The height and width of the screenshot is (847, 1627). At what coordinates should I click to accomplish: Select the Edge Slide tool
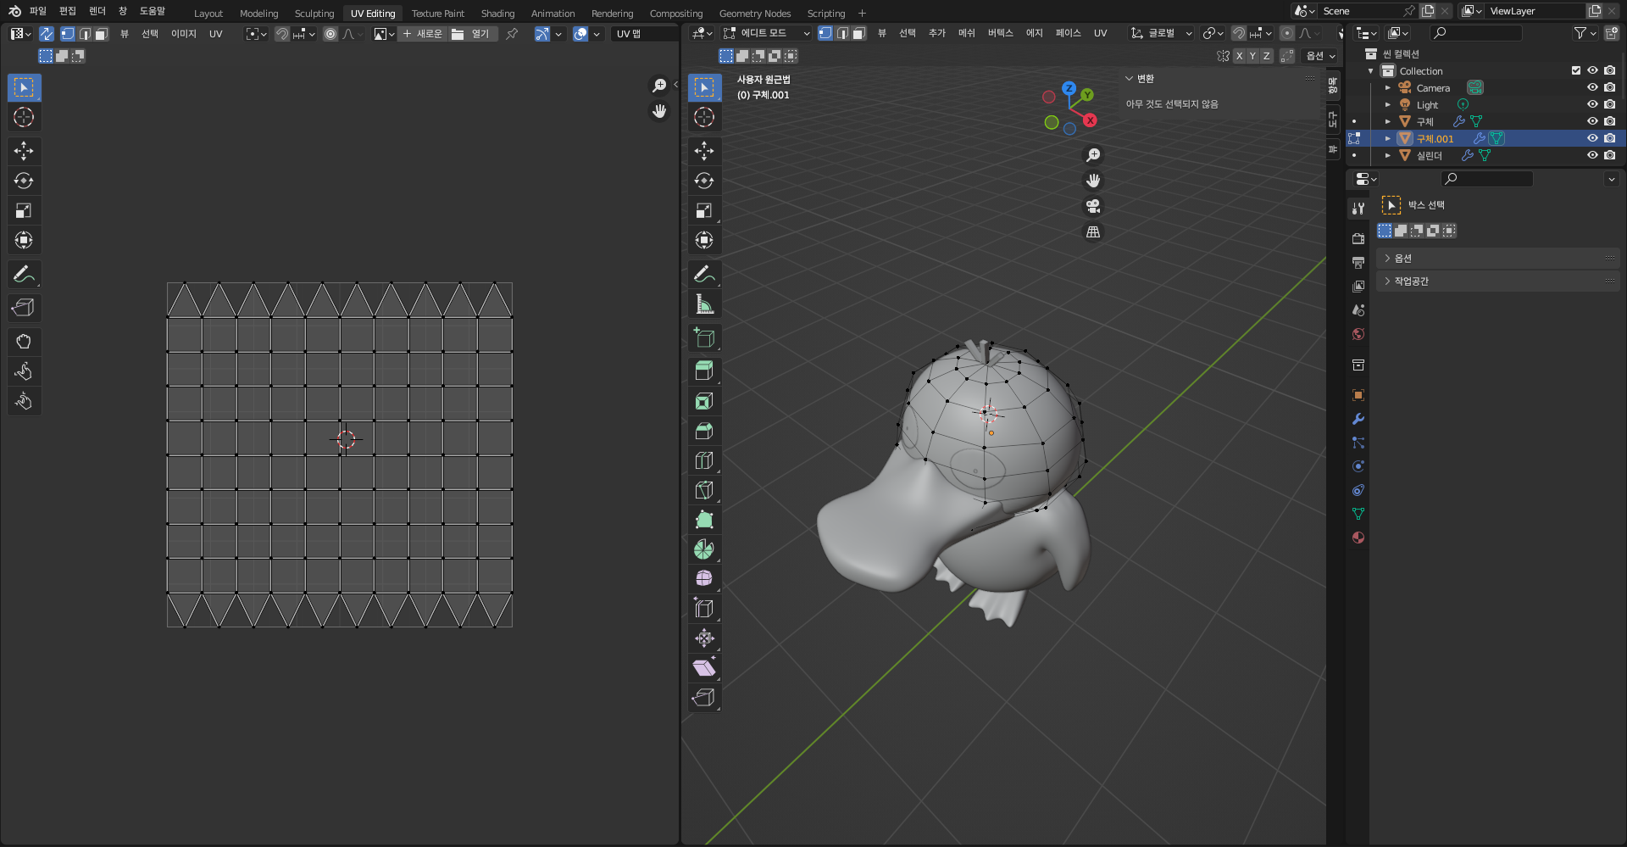(x=704, y=609)
